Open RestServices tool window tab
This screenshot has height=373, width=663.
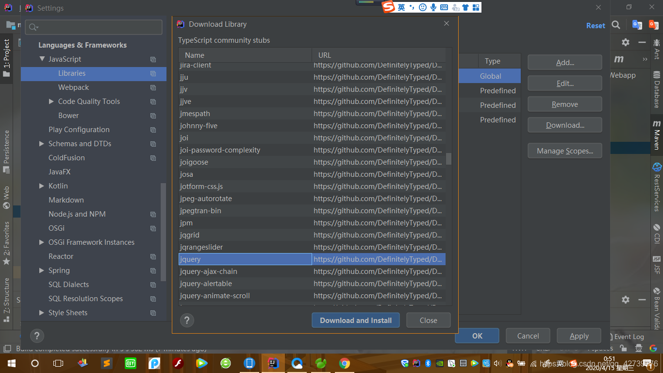657,186
